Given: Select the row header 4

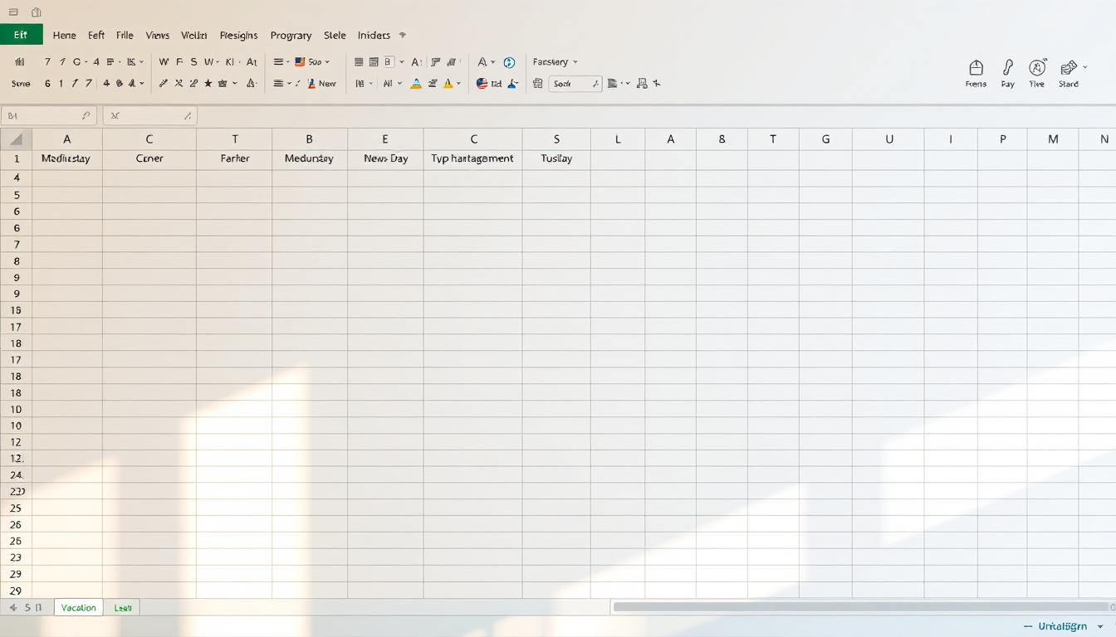Looking at the screenshot, I should point(16,178).
